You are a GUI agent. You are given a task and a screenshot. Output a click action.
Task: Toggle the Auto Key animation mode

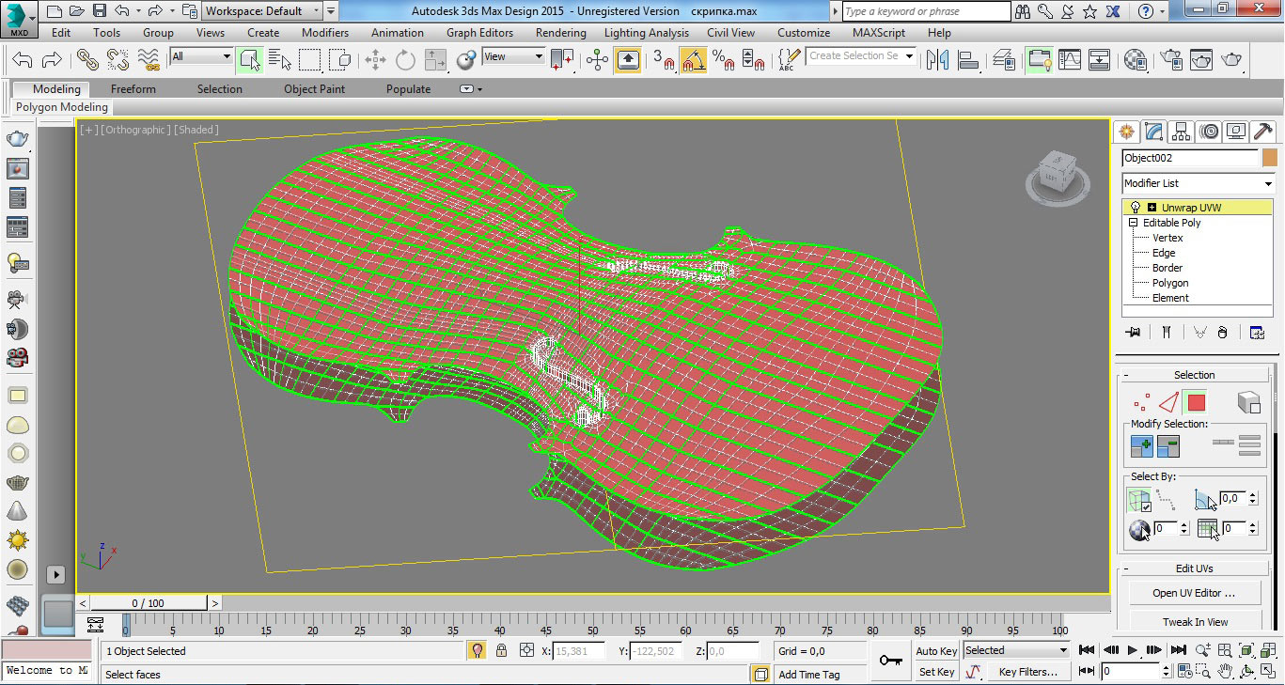pyautogui.click(x=936, y=651)
